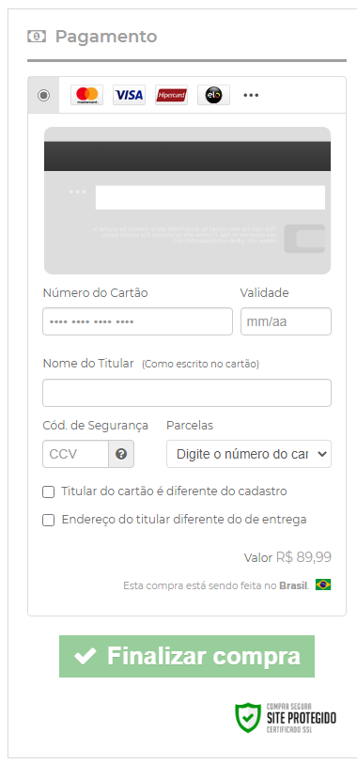
Task: Click the credit card back preview image
Action: point(188,201)
